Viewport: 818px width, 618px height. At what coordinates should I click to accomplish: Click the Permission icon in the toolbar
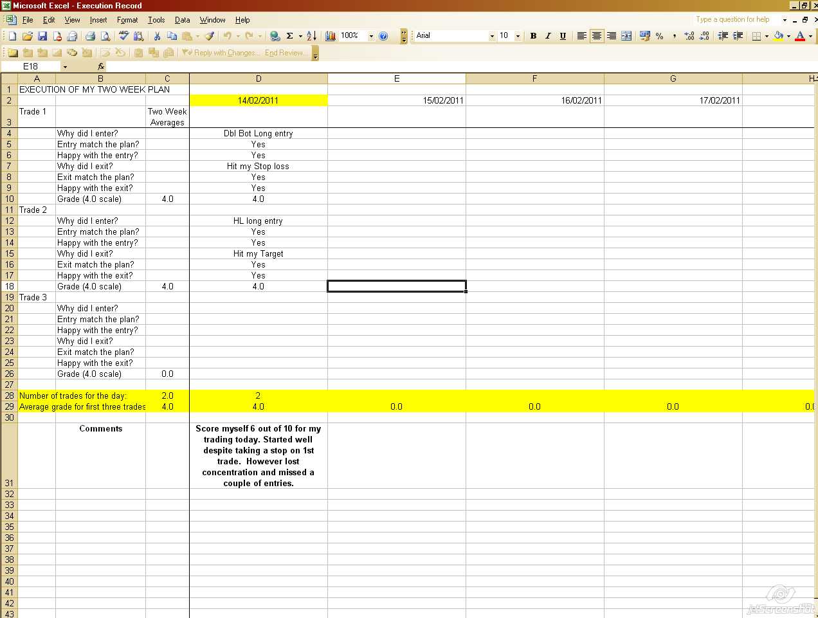[57, 36]
